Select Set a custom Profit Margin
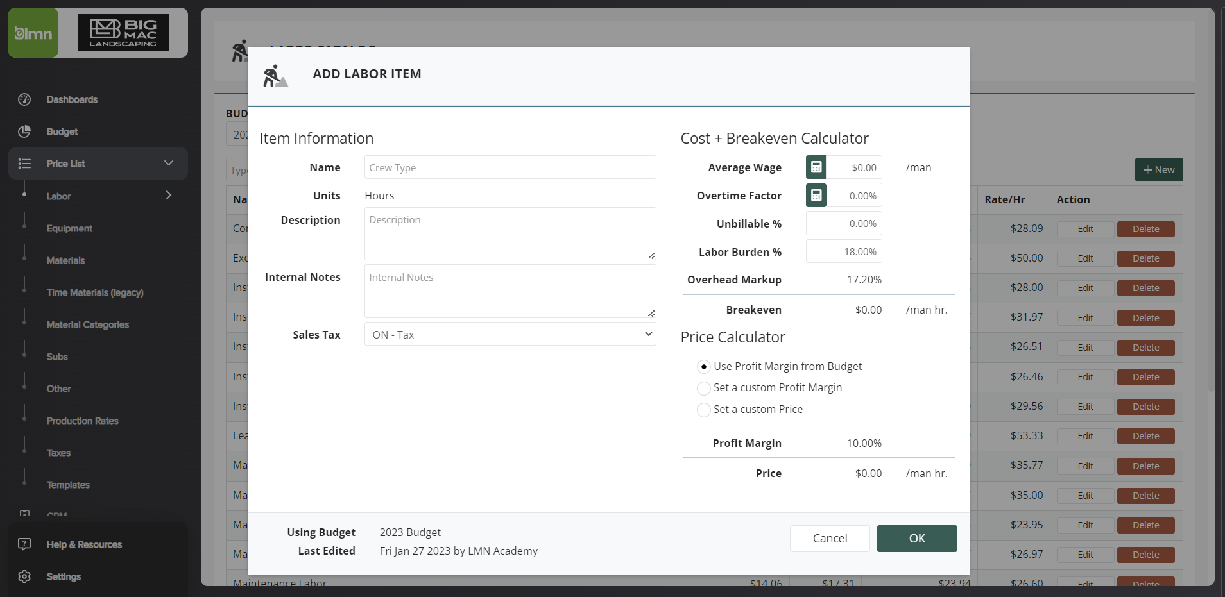This screenshot has width=1225, height=597. point(704,388)
